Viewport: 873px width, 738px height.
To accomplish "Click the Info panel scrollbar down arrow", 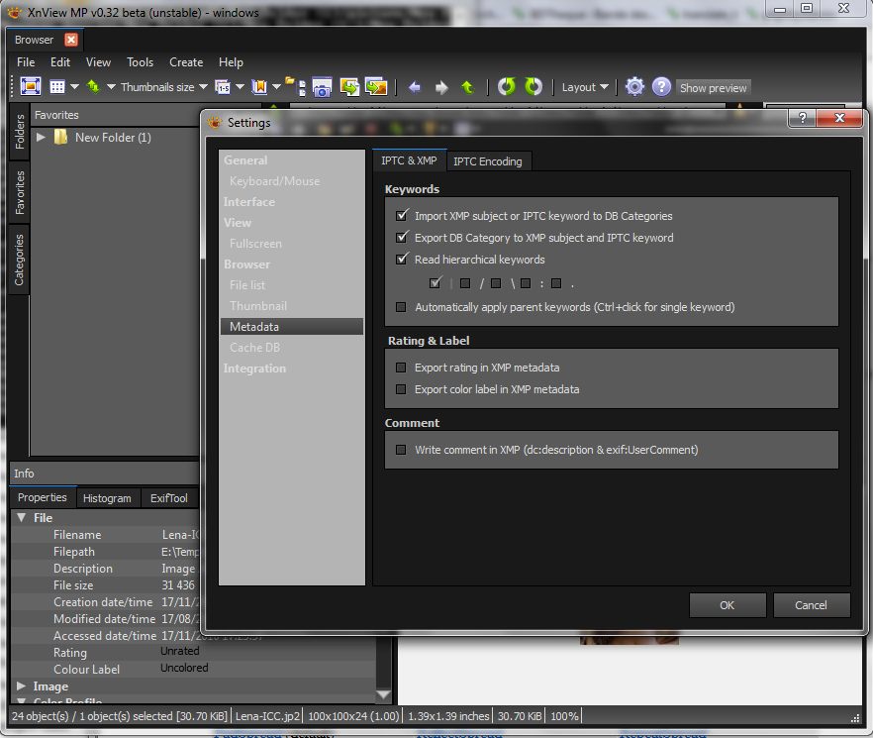I will pyautogui.click(x=383, y=694).
